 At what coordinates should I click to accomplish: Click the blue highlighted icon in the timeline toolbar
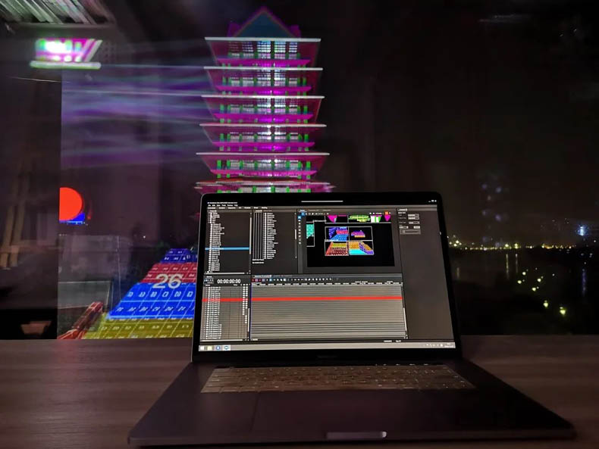[x=271, y=279]
